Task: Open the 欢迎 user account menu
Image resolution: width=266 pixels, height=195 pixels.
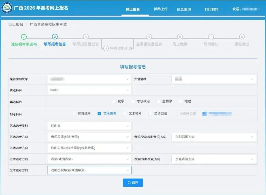Action: click(x=244, y=9)
